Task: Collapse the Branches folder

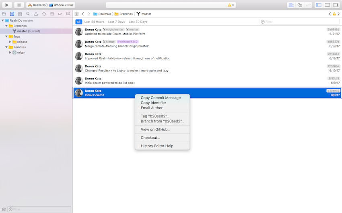Action: click(6, 26)
